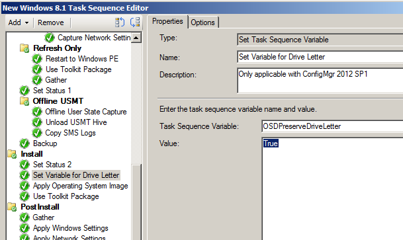Screen dimensions: 403x240
Task: Select Restart to Windows PE step
Action: point(82,59)
